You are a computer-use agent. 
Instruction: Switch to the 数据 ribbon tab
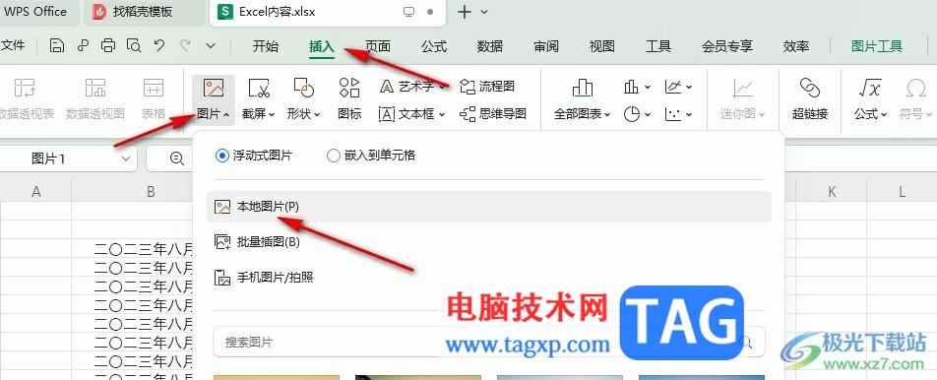coord(490,46)
